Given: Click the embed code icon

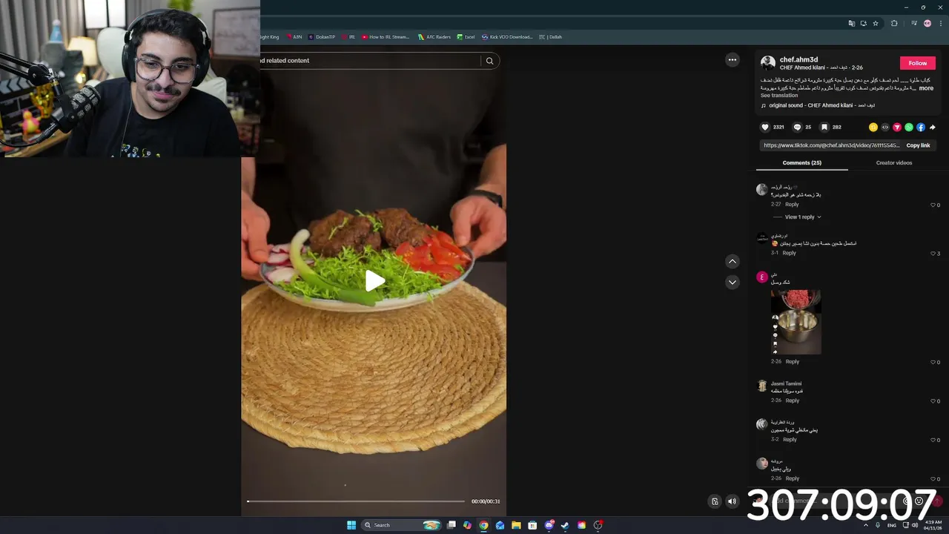Looking at the screenshot, I should (x=885, y=128).
